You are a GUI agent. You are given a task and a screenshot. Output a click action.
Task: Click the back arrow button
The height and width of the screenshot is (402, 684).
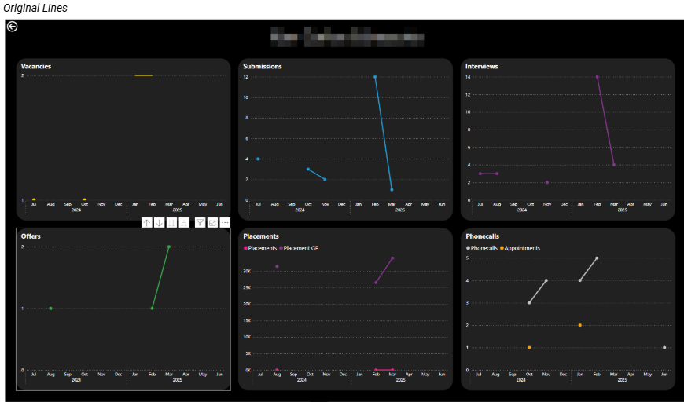pos(13,27)
